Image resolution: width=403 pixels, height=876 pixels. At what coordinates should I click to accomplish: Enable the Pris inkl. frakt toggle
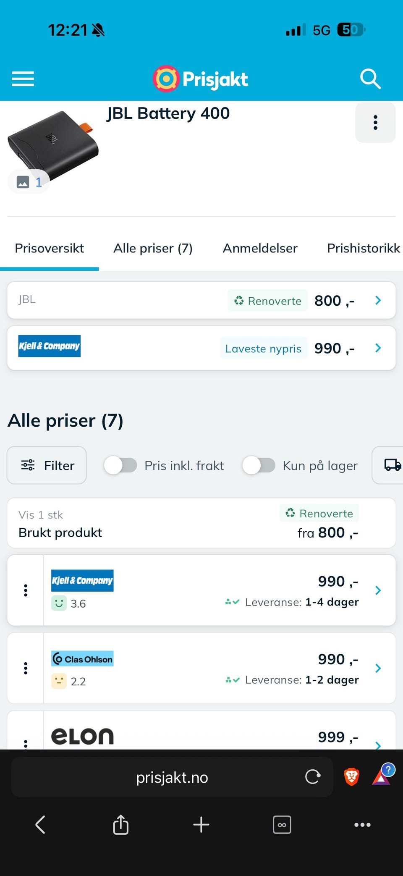pyautogui.click(x=121, y=465)
